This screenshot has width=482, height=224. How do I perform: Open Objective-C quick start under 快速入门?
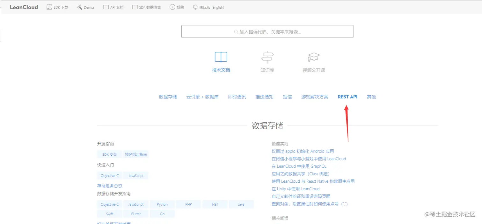pos(110,176)
